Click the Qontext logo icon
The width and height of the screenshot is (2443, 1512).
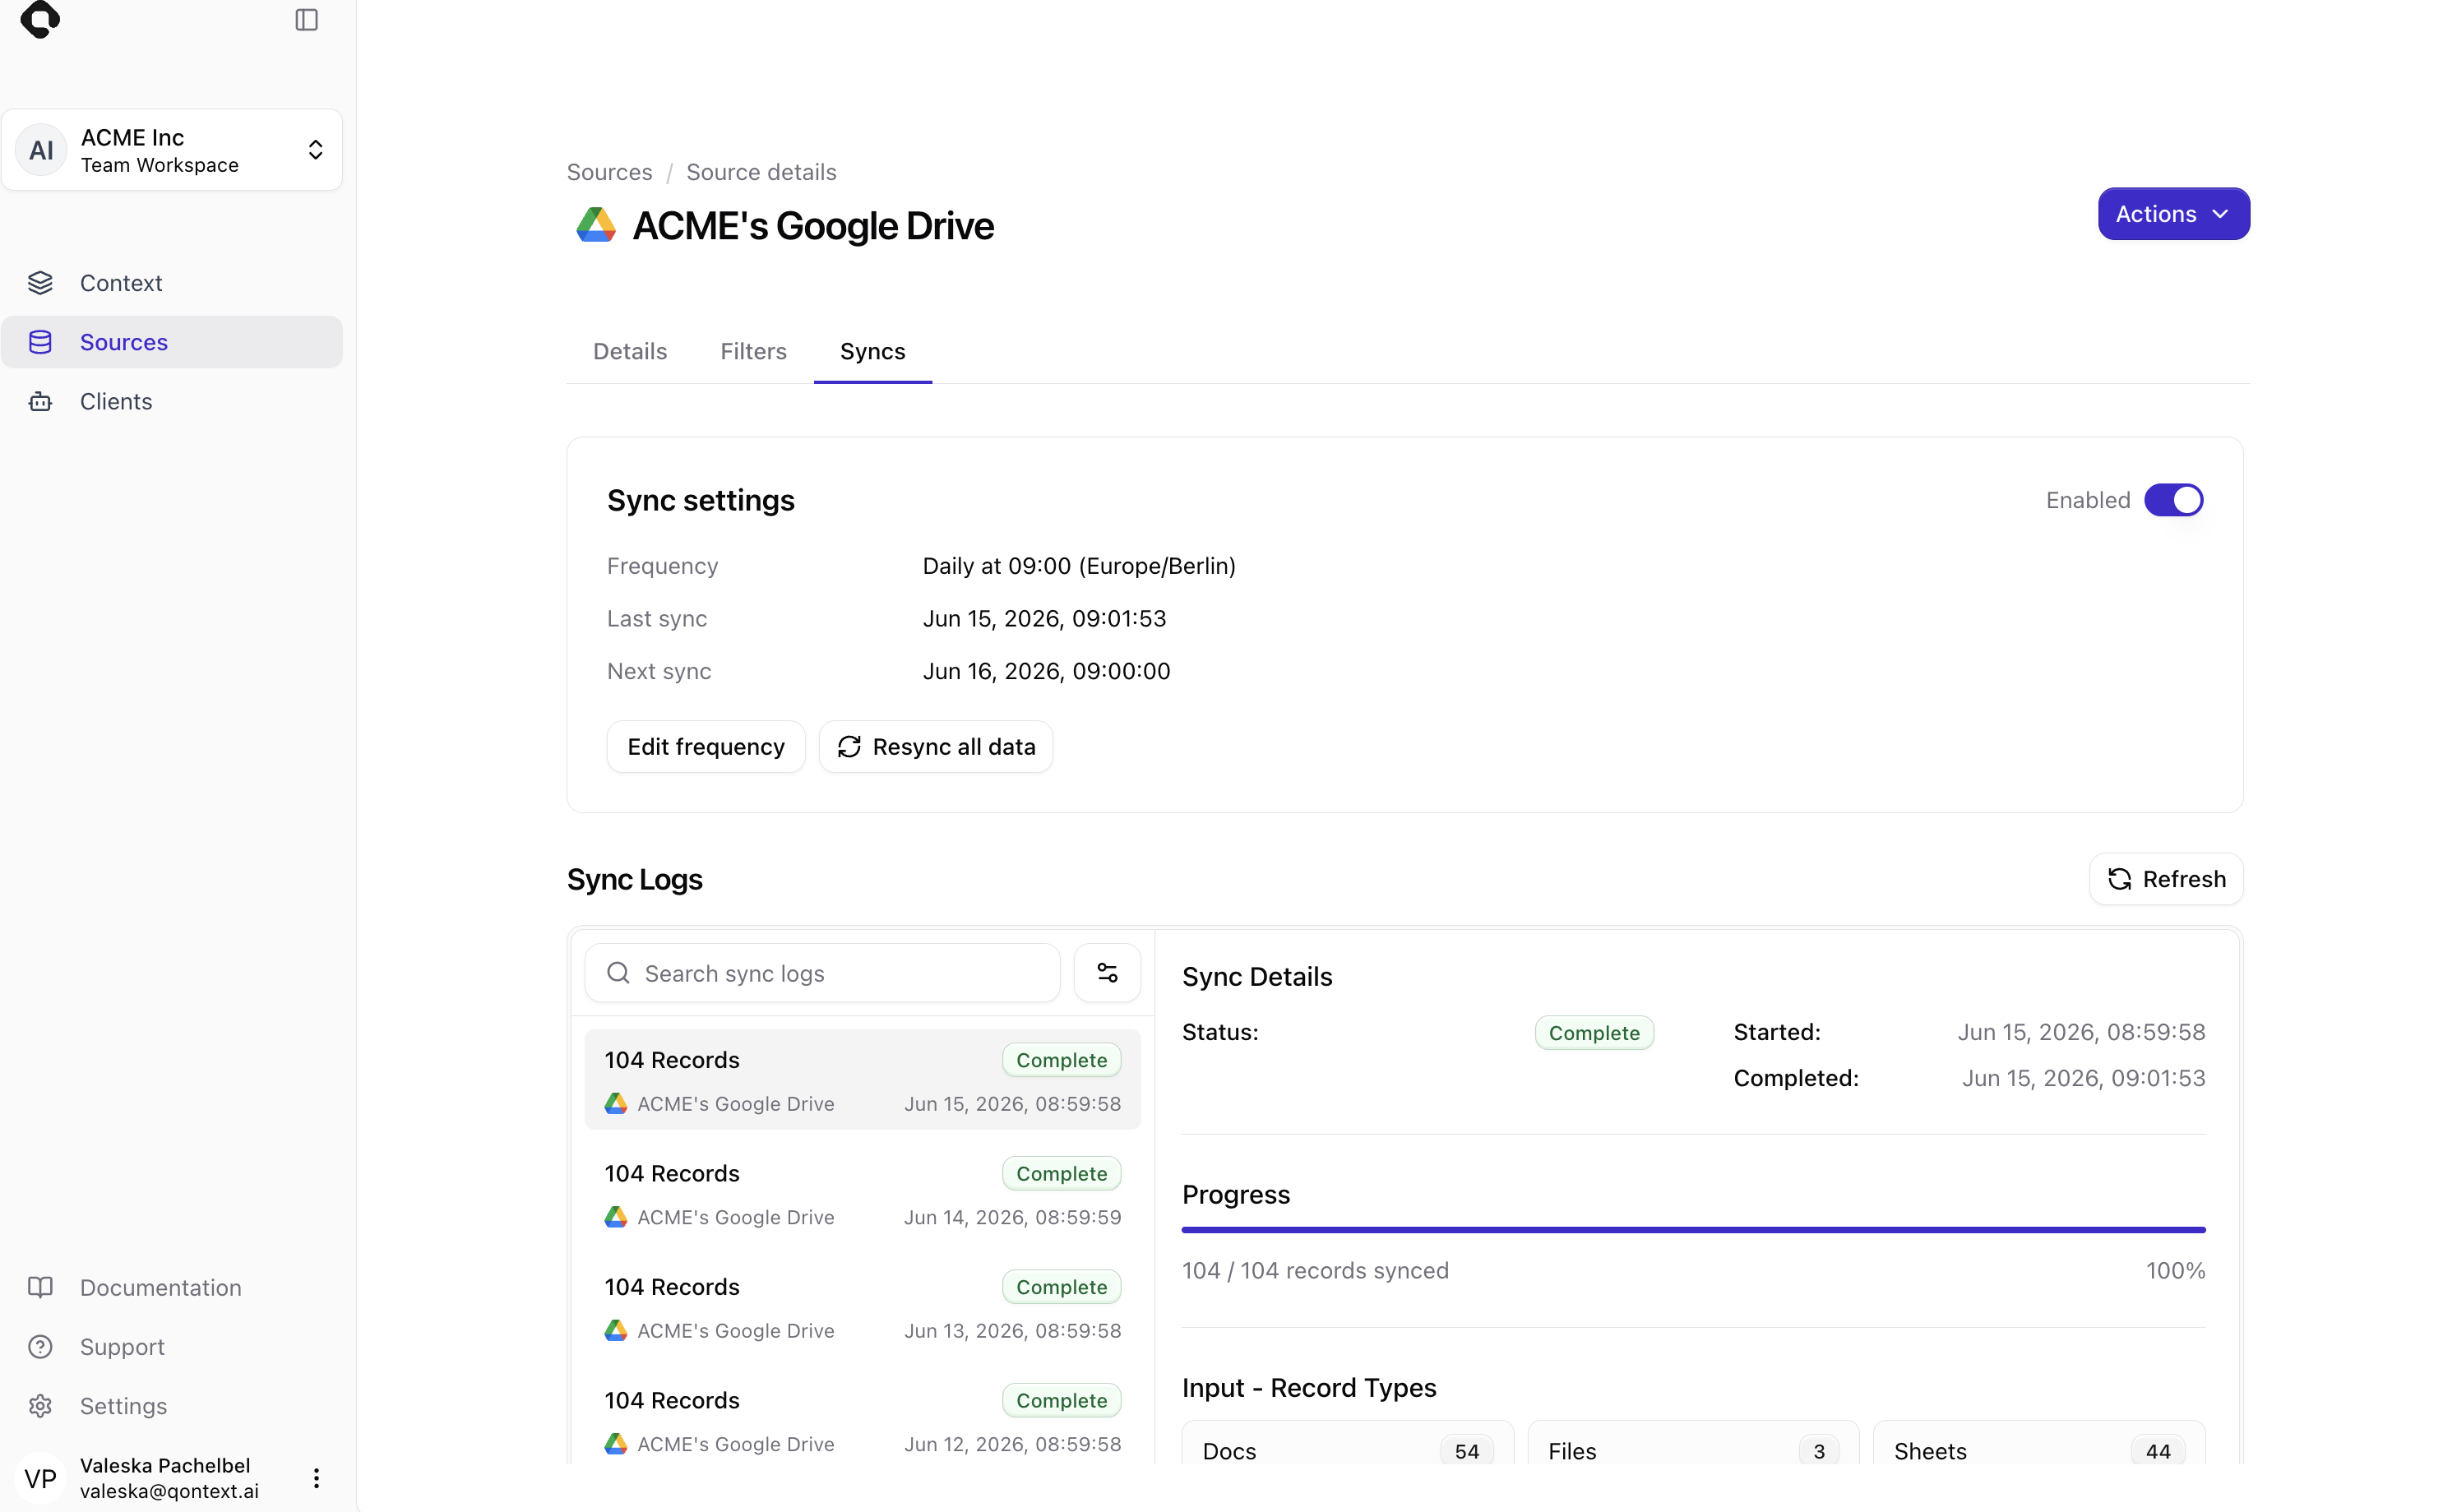[x=40, y=19]
